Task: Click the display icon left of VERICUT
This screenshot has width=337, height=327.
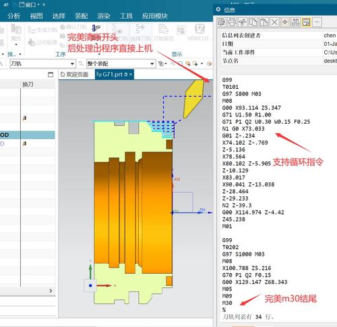Action: click(x=181, y=30)
